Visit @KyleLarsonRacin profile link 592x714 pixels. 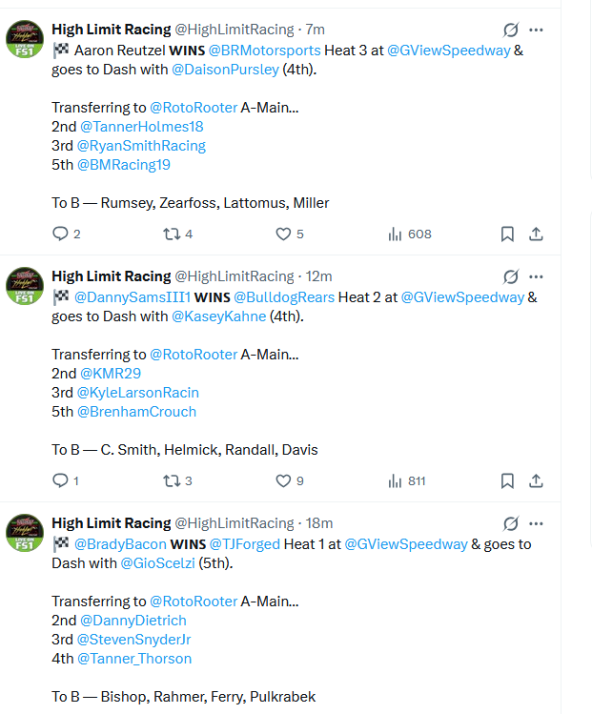(138, 393)
